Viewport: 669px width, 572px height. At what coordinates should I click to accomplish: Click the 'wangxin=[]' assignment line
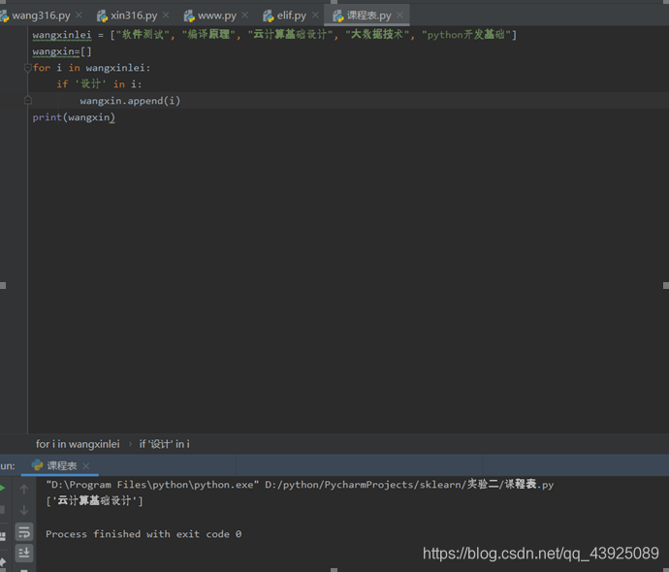tap(62, 51)
